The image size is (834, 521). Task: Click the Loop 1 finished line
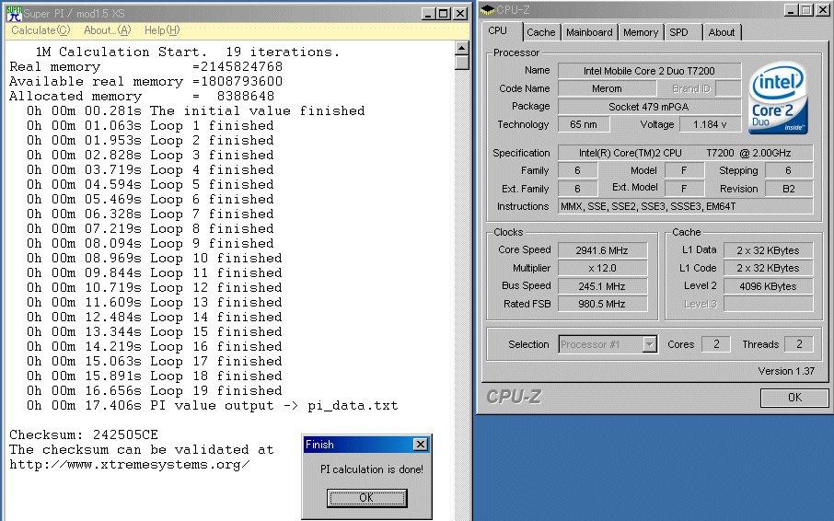[x=150, y=126]
